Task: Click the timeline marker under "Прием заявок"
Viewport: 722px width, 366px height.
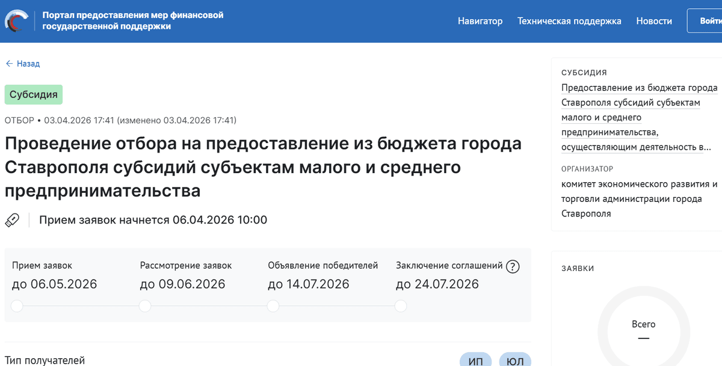Action: tap(17, 306)
